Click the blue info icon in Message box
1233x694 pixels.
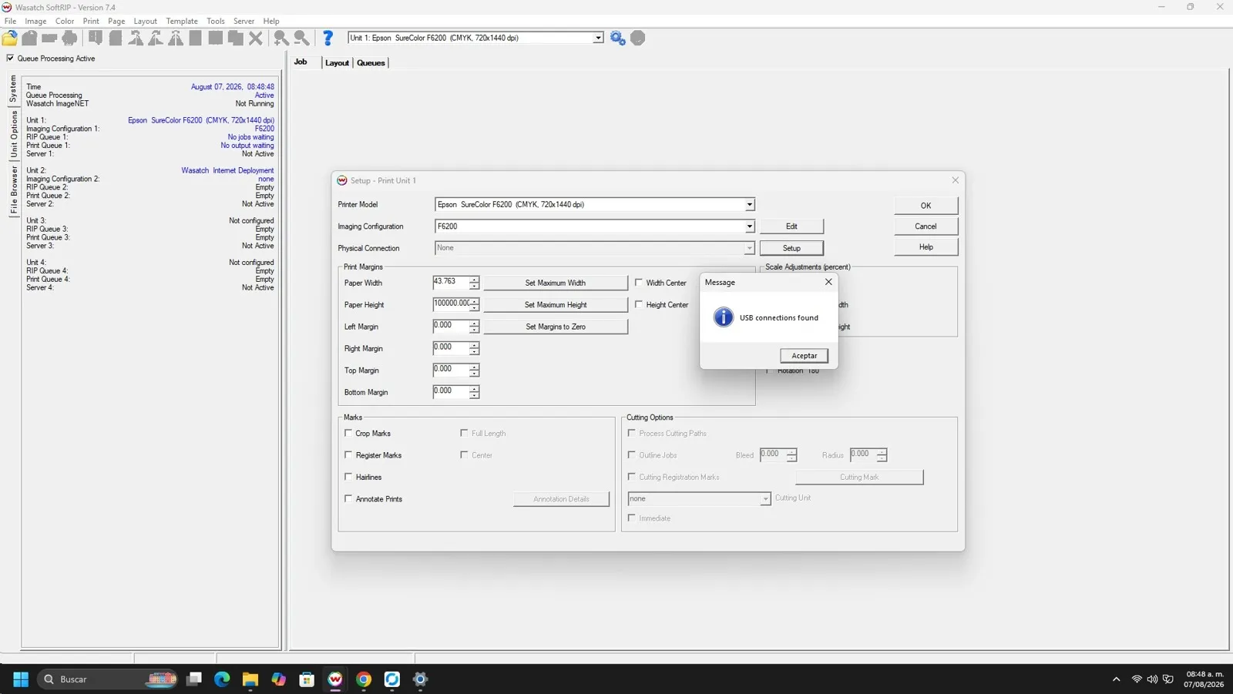click(x=724, y=317)
